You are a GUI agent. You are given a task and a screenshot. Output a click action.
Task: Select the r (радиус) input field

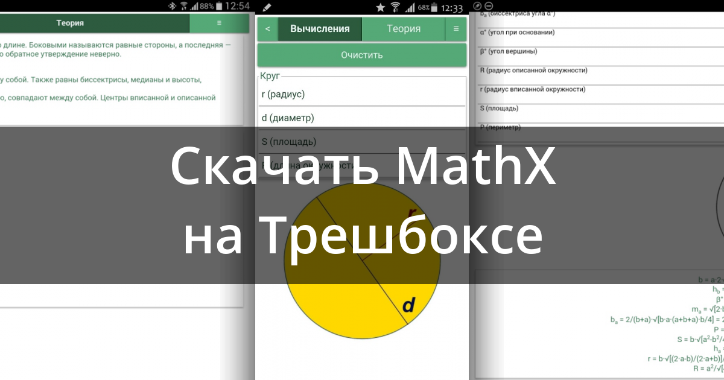(x=362, y=94)
